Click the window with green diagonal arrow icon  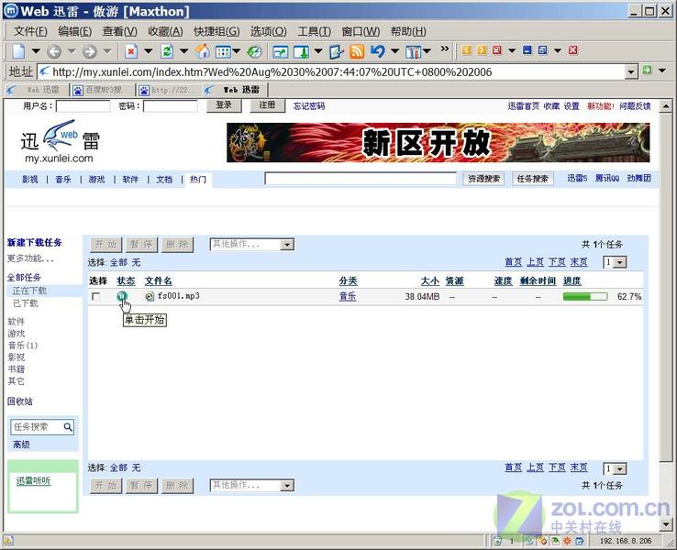pyautogui.click(x=280, y=51)
